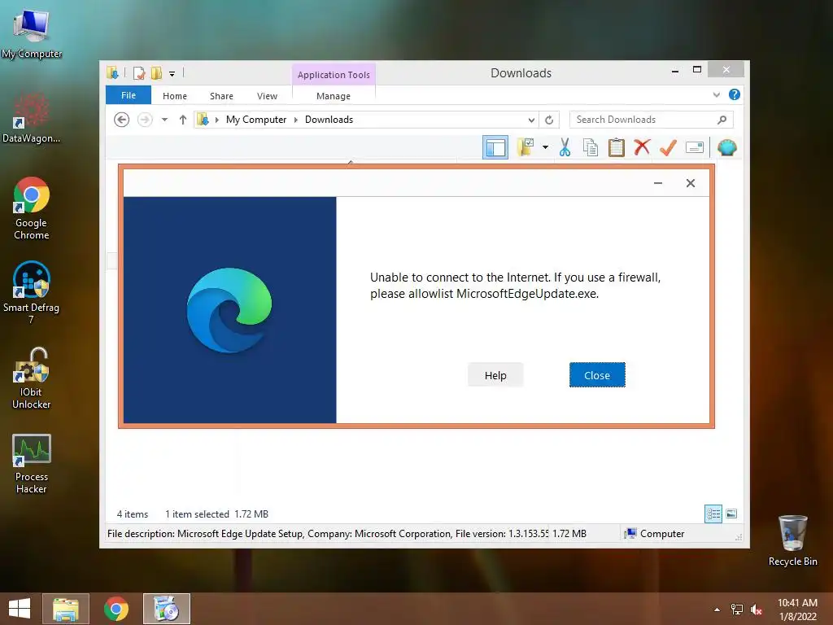833x625 pixels.
Task: Open the File tab in Downloads window
Action: coord(128,96)
